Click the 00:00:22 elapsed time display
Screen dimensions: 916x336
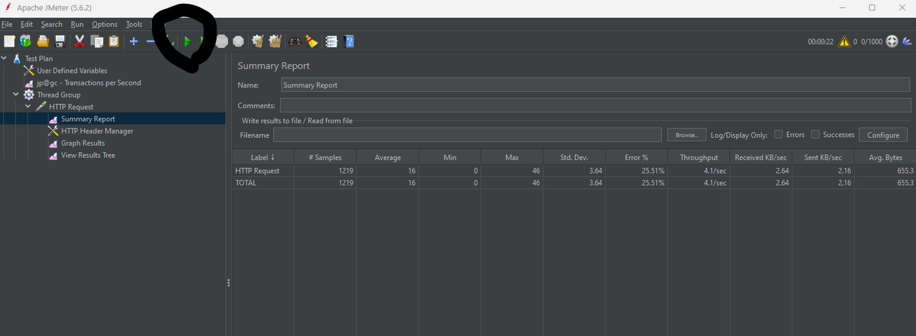click(x=821, y=42)
